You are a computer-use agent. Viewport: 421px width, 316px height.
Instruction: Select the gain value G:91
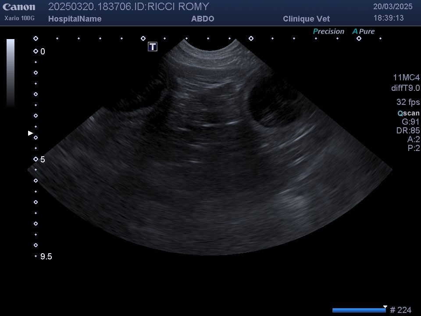(410, 122)
